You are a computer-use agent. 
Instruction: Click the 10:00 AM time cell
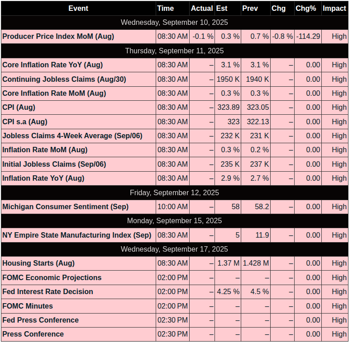tap(172, 207)
